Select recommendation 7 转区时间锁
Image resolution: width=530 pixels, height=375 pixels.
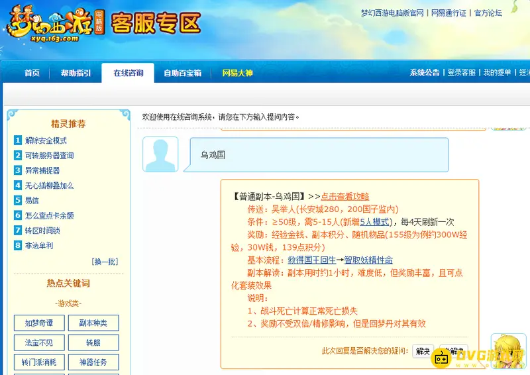tap(42, 231)
